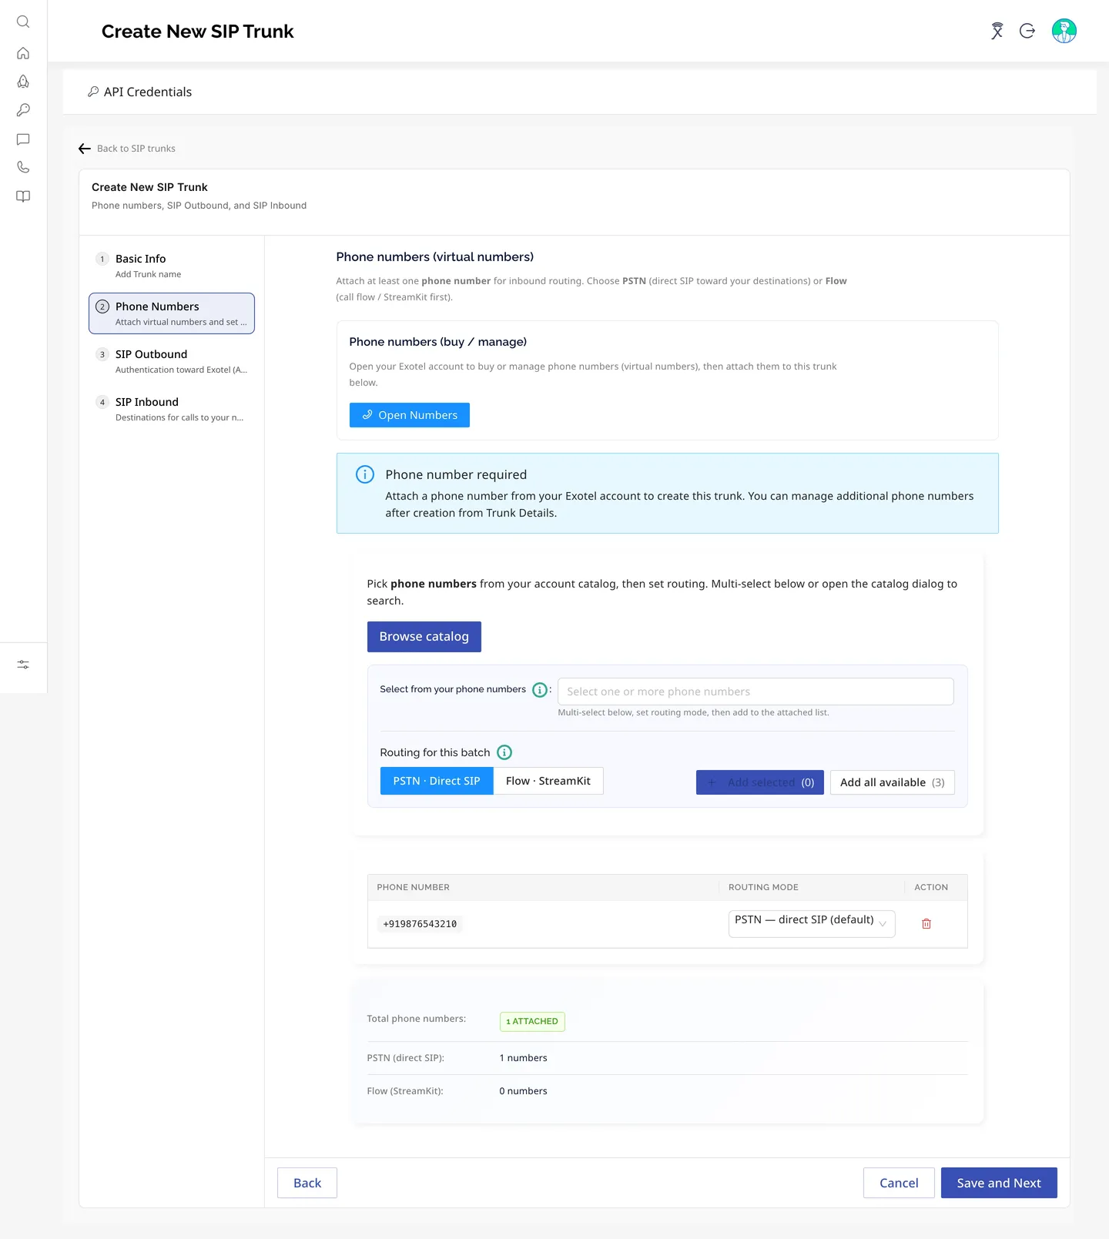The width and height of the screenshot is (1109, 1239).
Task: Go to SIP Inbound step
Action: tap(172, 409)
